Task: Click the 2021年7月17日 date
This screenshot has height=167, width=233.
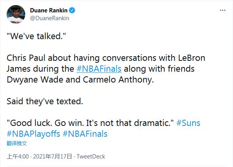Action: click(x=52, y=157)
